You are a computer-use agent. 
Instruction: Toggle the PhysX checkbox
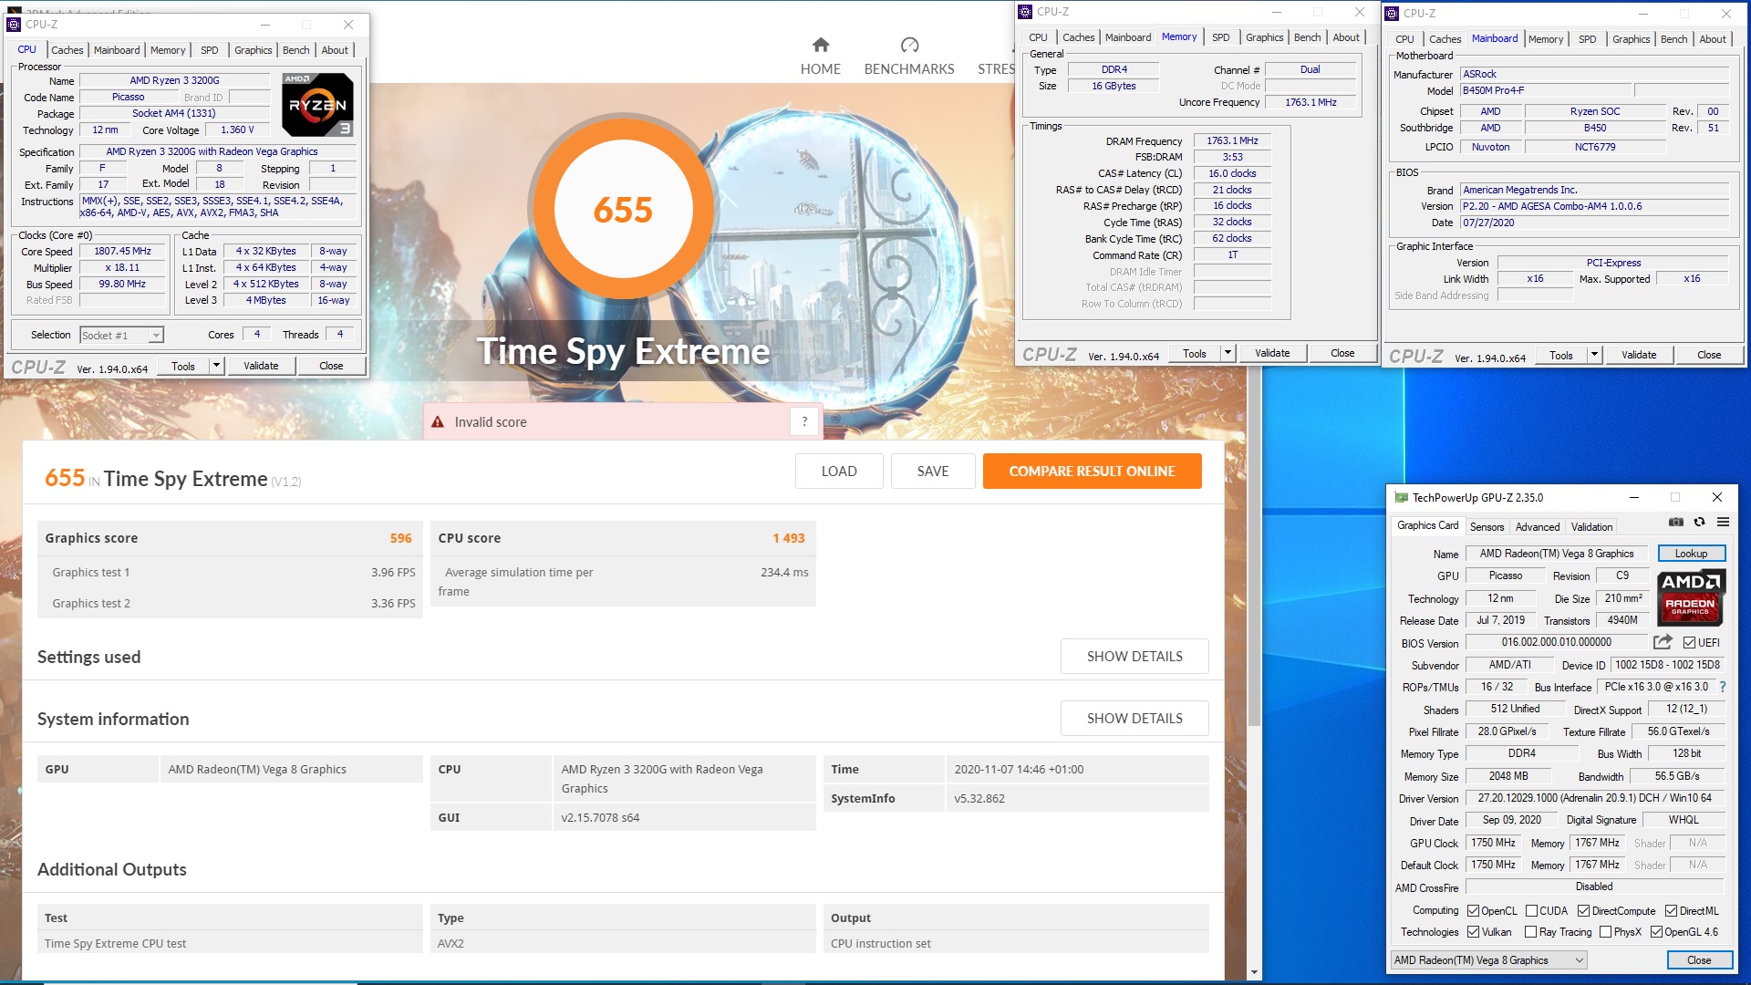1605,932
